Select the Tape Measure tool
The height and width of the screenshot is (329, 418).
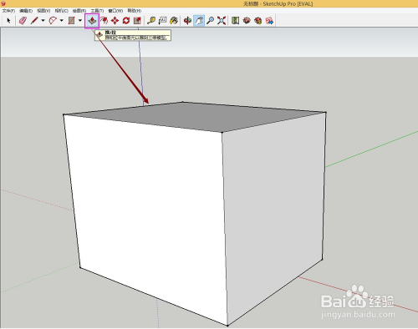click(x=151, y=21)
